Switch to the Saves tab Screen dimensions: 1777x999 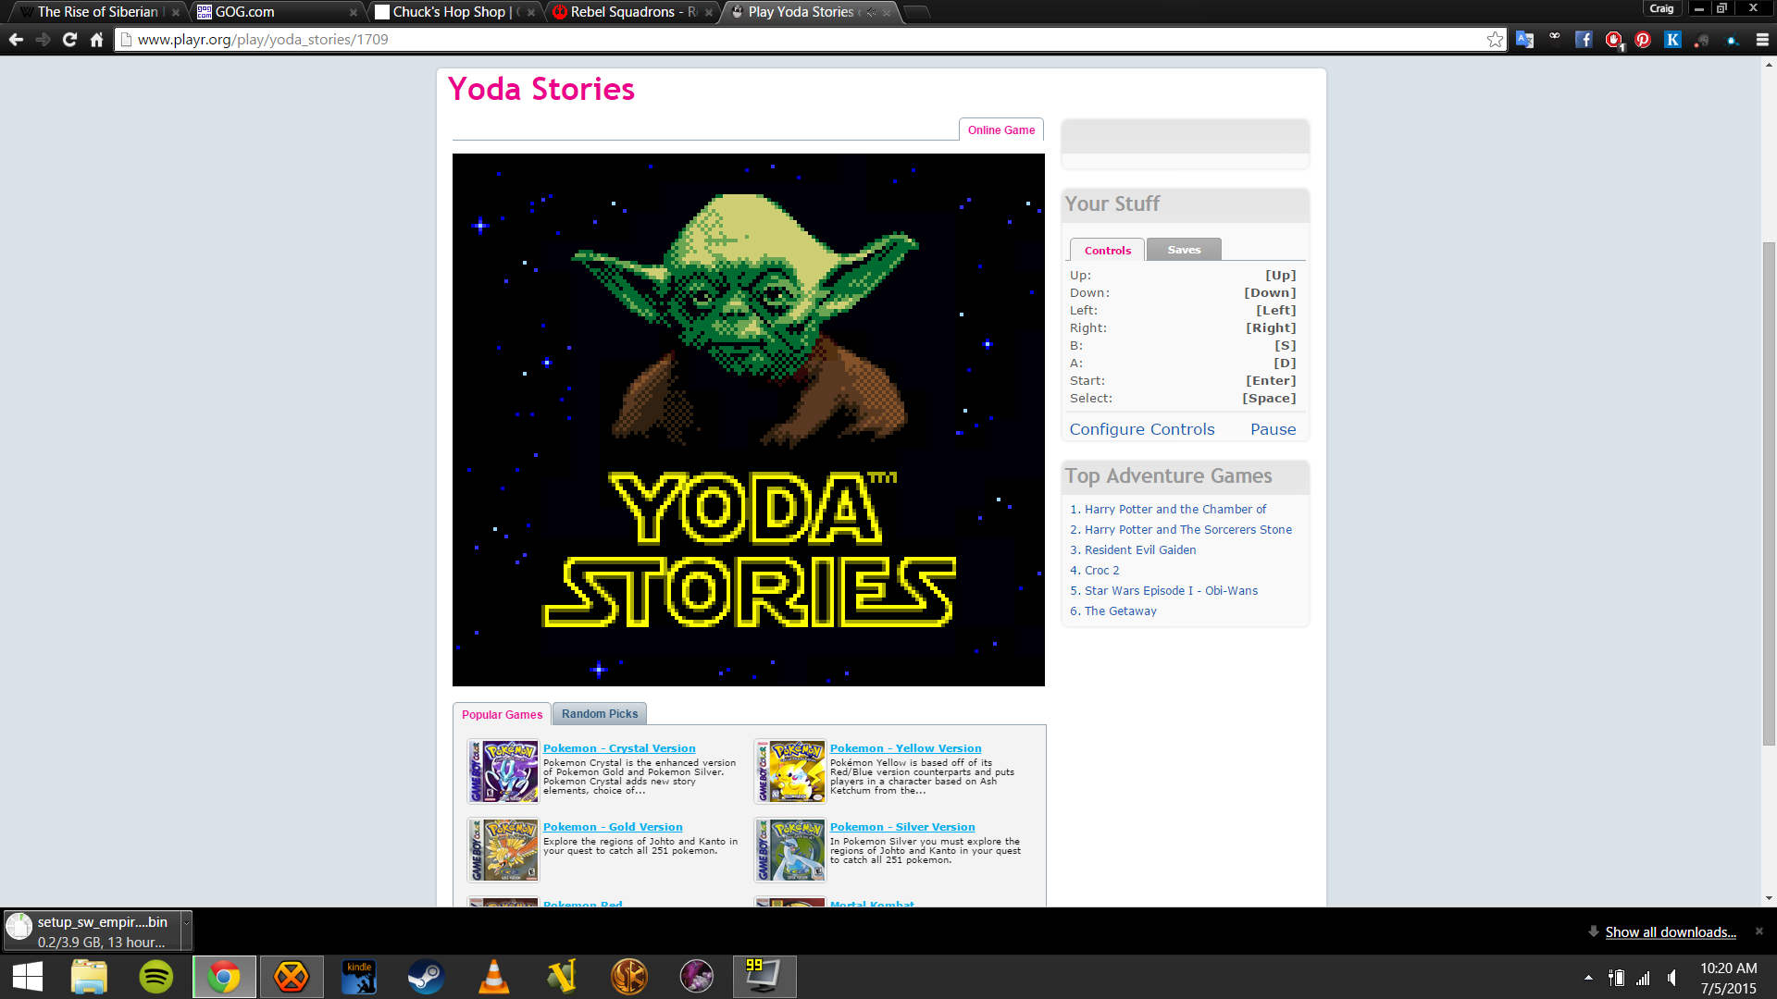1184,250
